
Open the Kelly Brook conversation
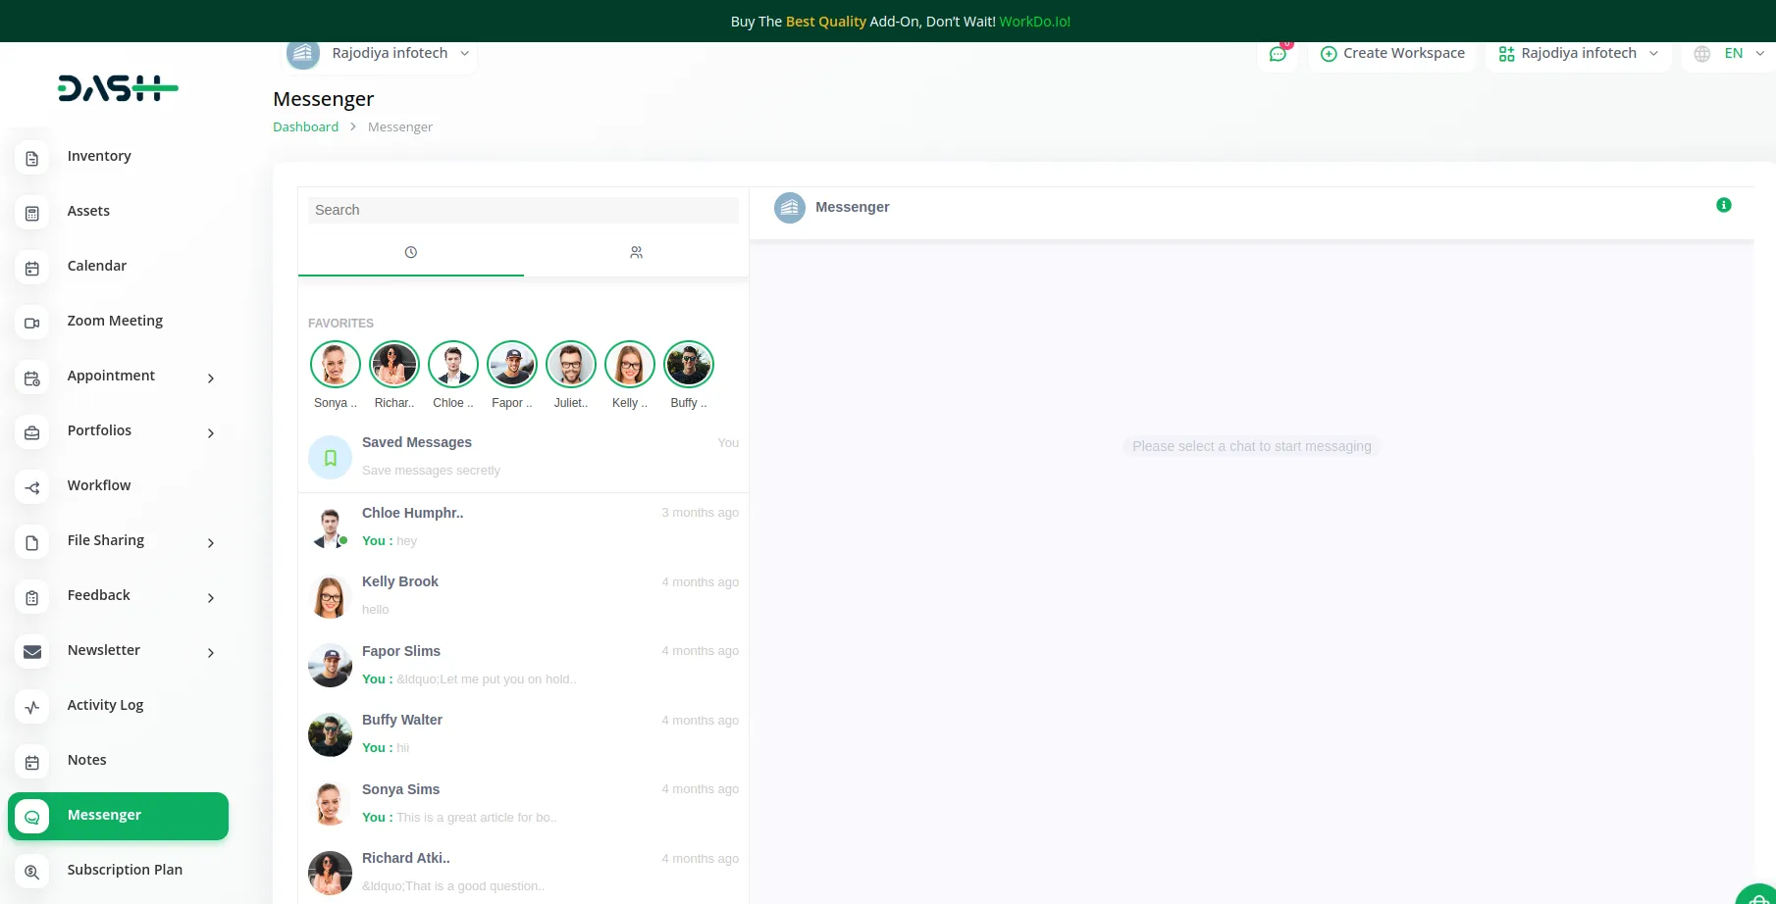523,596
